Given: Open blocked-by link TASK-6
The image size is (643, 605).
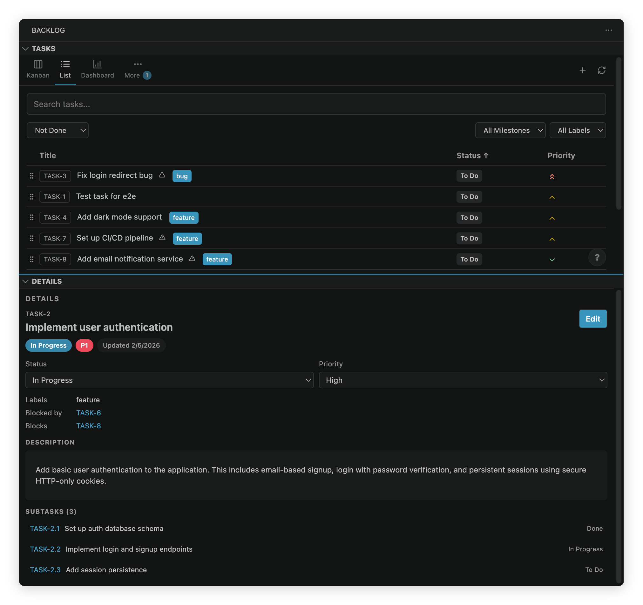Looking at the screenshot, I should (x=88, y=413).
